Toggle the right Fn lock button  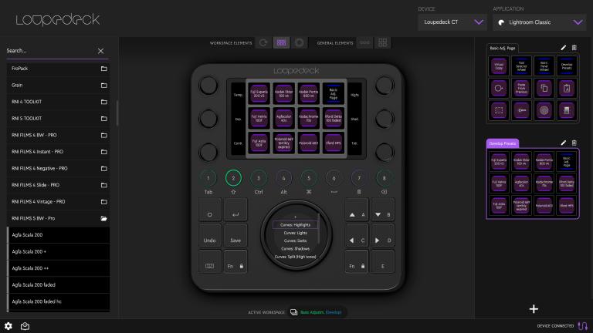pyautogui.click(x=357, y=261)
